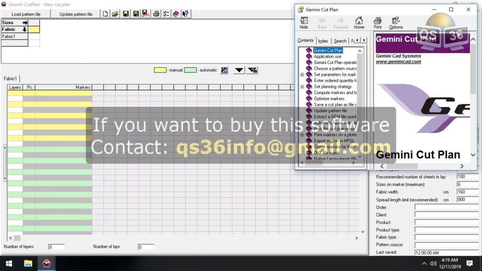Click the Save As gem export icon

coord(145,14)
